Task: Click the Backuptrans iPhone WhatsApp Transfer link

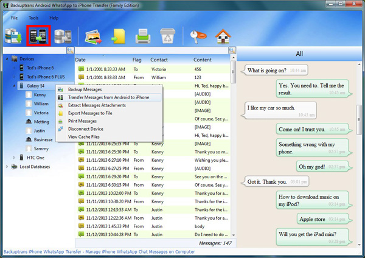Action: (x=99, y=252)
